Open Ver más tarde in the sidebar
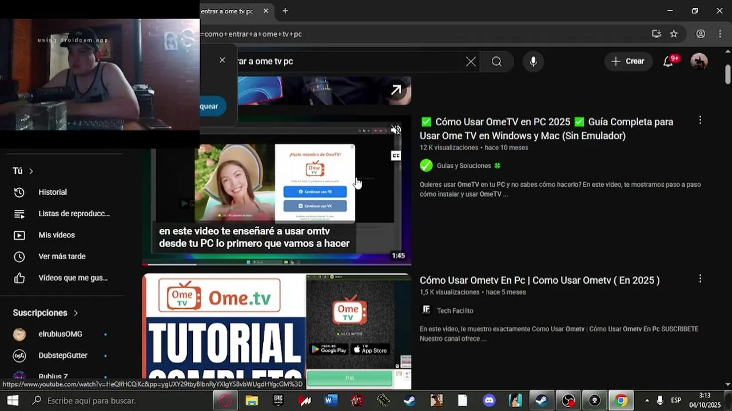The width and height of the screenshot is (732, 411). coord(62,256)
